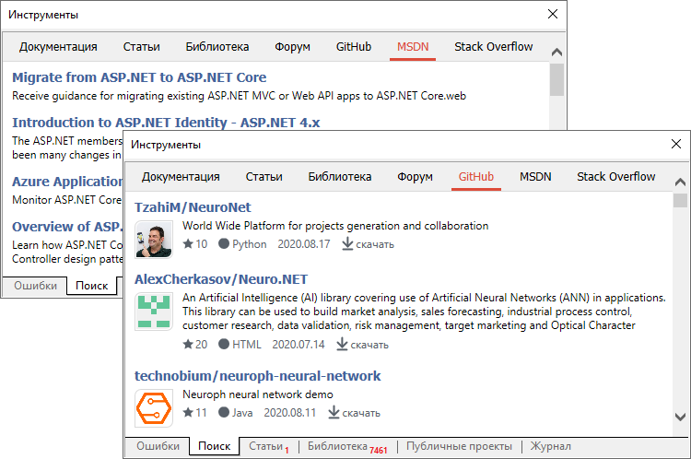Open Migrate from ASP.NET to ASP.NET Core link
The width and height of the screenshot is (691, 459).
tap(139, 77)
